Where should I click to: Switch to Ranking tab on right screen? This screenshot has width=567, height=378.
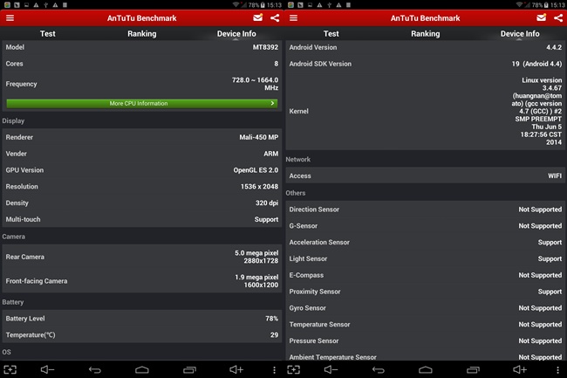(x=426, y=34)
